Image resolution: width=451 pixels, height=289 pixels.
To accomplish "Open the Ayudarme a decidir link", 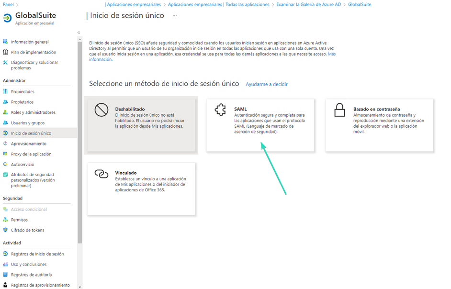I will coord(266,84).
